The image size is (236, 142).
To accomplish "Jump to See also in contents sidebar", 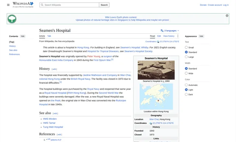I will [x=13, y=50].
